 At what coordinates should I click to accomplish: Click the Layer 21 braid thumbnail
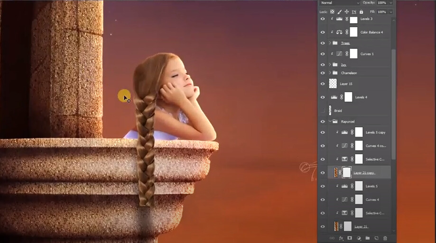point(336,226)
